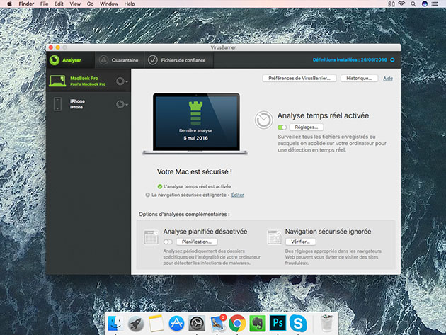This screenshot has height=335, width=446.
Task: Click grey info icon beside navigation sécurisée
Action: tap(148, 195)
